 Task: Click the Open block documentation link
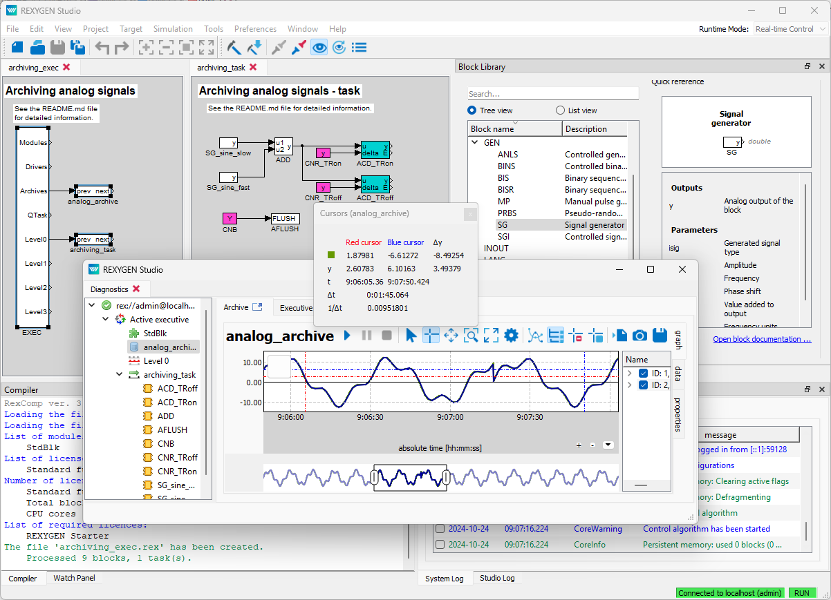tap(761, 339)
